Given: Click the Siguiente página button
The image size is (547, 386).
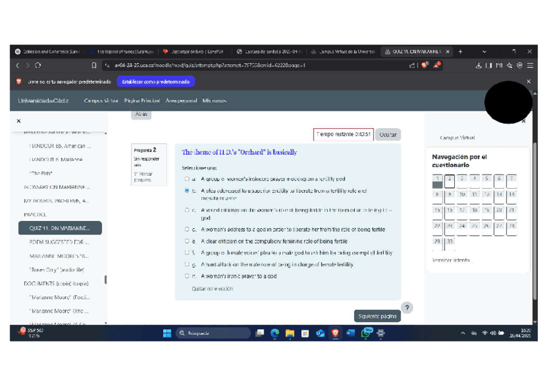Looking at the screenshot, I should click(377, 316).
